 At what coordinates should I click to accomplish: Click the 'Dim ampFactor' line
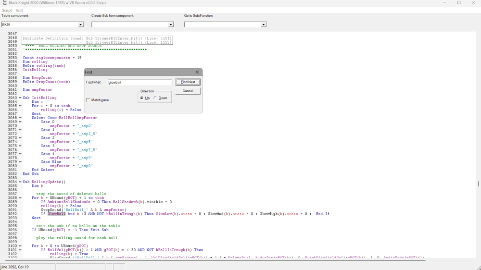[38, 90]
